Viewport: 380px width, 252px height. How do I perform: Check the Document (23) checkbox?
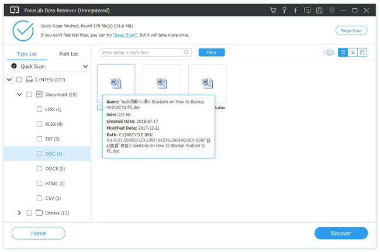(29, 94)
